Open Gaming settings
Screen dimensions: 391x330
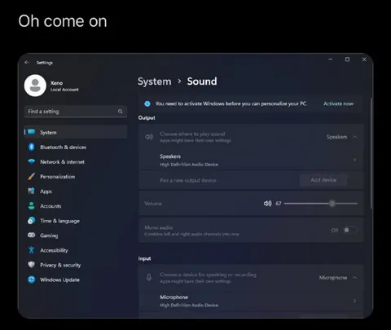coord(76,235)
